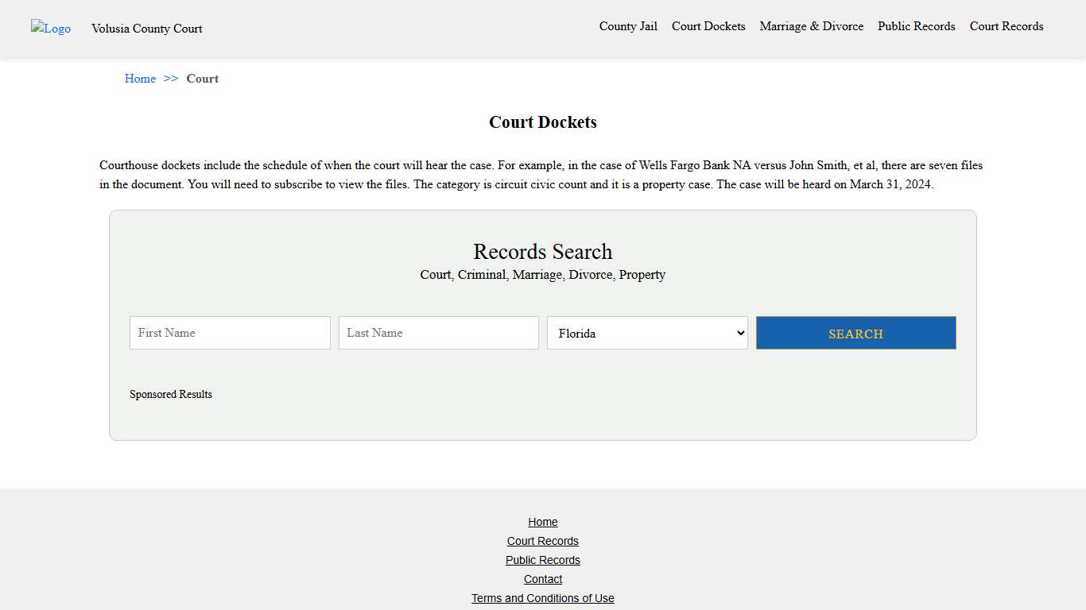Open Public Records from the footer
This screenshot has height=610, width=1086.
coord(543,560)
